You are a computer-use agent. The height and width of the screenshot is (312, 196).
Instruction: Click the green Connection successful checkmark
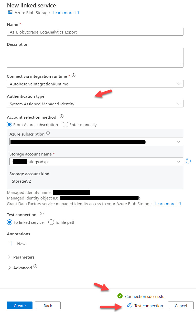pos(120,296)
